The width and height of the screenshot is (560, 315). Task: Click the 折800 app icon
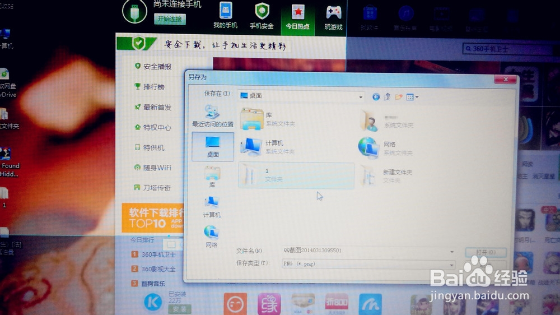click(x=337, y=304)
